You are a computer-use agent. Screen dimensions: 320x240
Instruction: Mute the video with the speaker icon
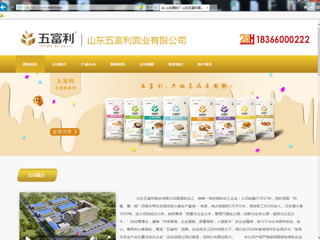point(93,238)
